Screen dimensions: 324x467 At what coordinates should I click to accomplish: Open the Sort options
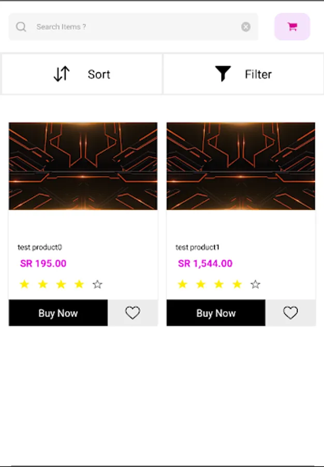click(x=82, y=74)
